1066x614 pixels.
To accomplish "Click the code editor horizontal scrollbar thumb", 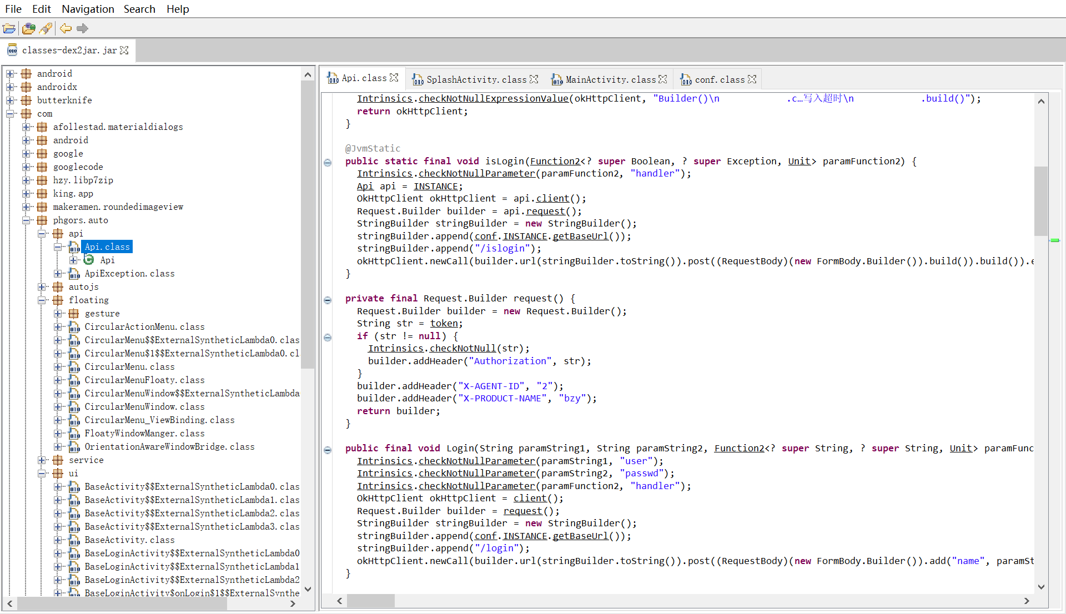I will point(371,601).
